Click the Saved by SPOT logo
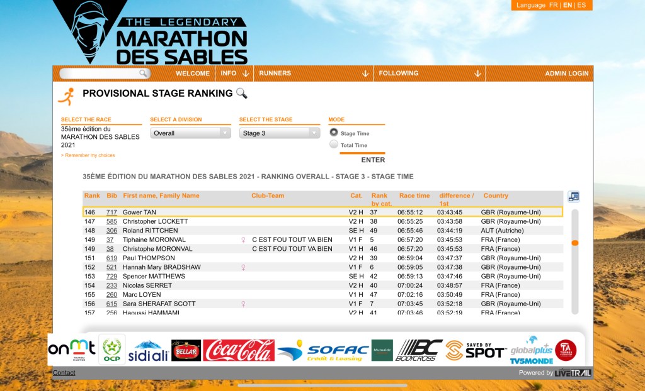The image size is (645, 391). coord(476,350)
